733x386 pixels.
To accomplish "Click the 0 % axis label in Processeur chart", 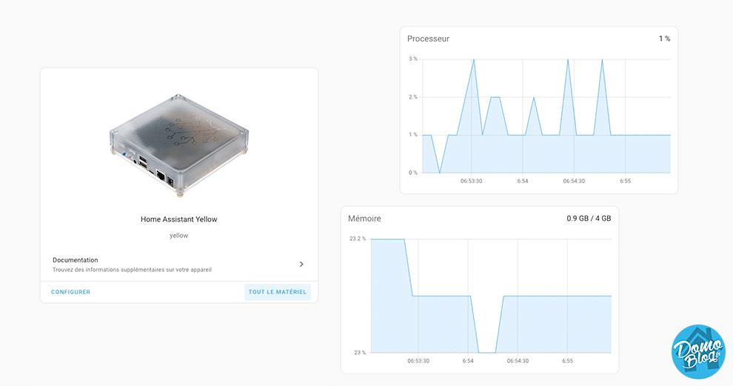I will pos(413,173).
